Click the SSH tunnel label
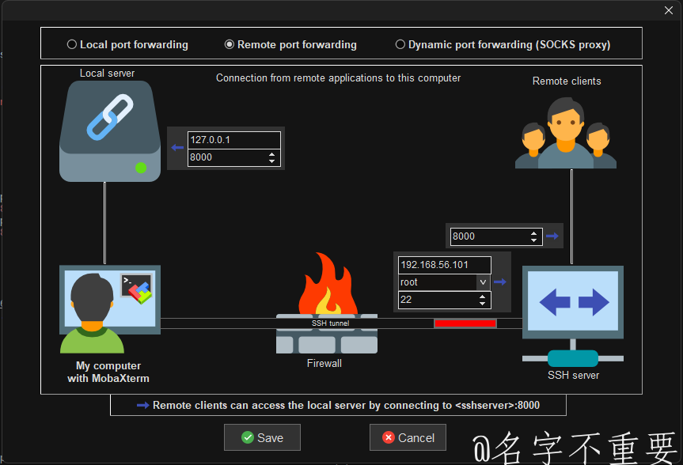 [x=330, y=323]
